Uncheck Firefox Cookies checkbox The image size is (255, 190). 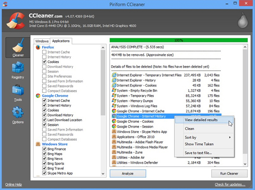44,62
